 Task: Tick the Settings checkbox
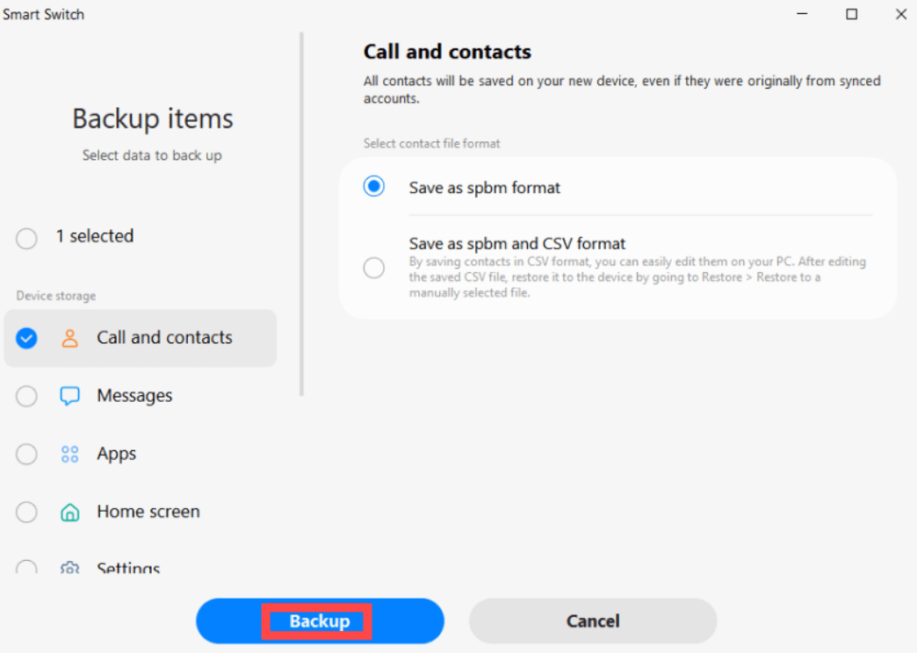[26, 567]
